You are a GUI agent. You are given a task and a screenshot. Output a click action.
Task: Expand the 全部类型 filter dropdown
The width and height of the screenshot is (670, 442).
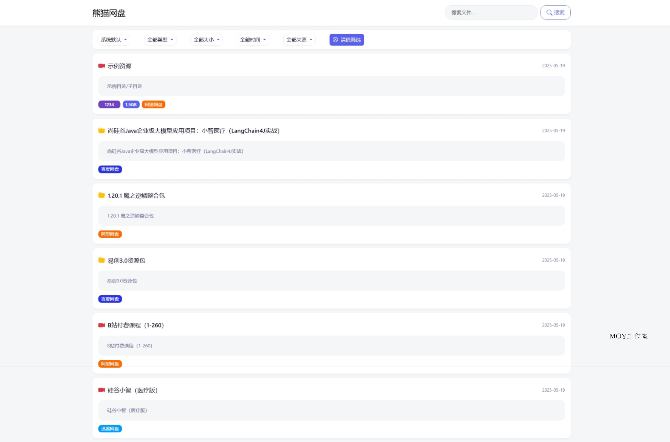160,40
